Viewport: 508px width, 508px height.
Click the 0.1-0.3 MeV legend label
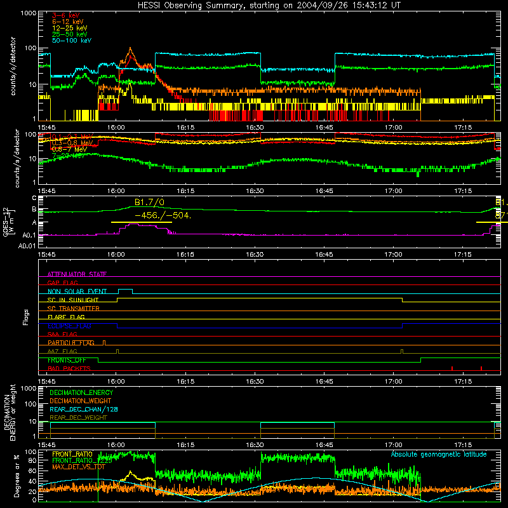(72, 137)
